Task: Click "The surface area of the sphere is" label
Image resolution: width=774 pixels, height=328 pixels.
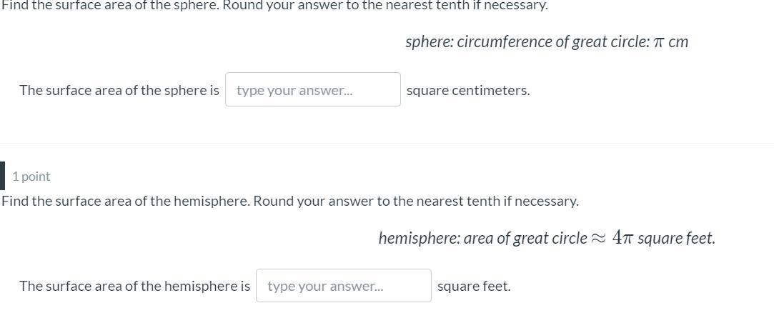Action: 119,90
